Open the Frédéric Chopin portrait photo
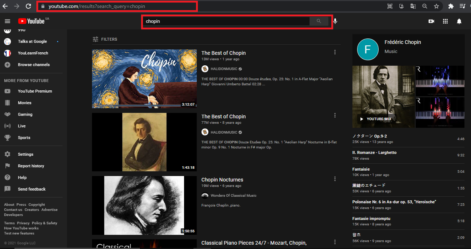The image size is (471, 249). click(383, 97)
